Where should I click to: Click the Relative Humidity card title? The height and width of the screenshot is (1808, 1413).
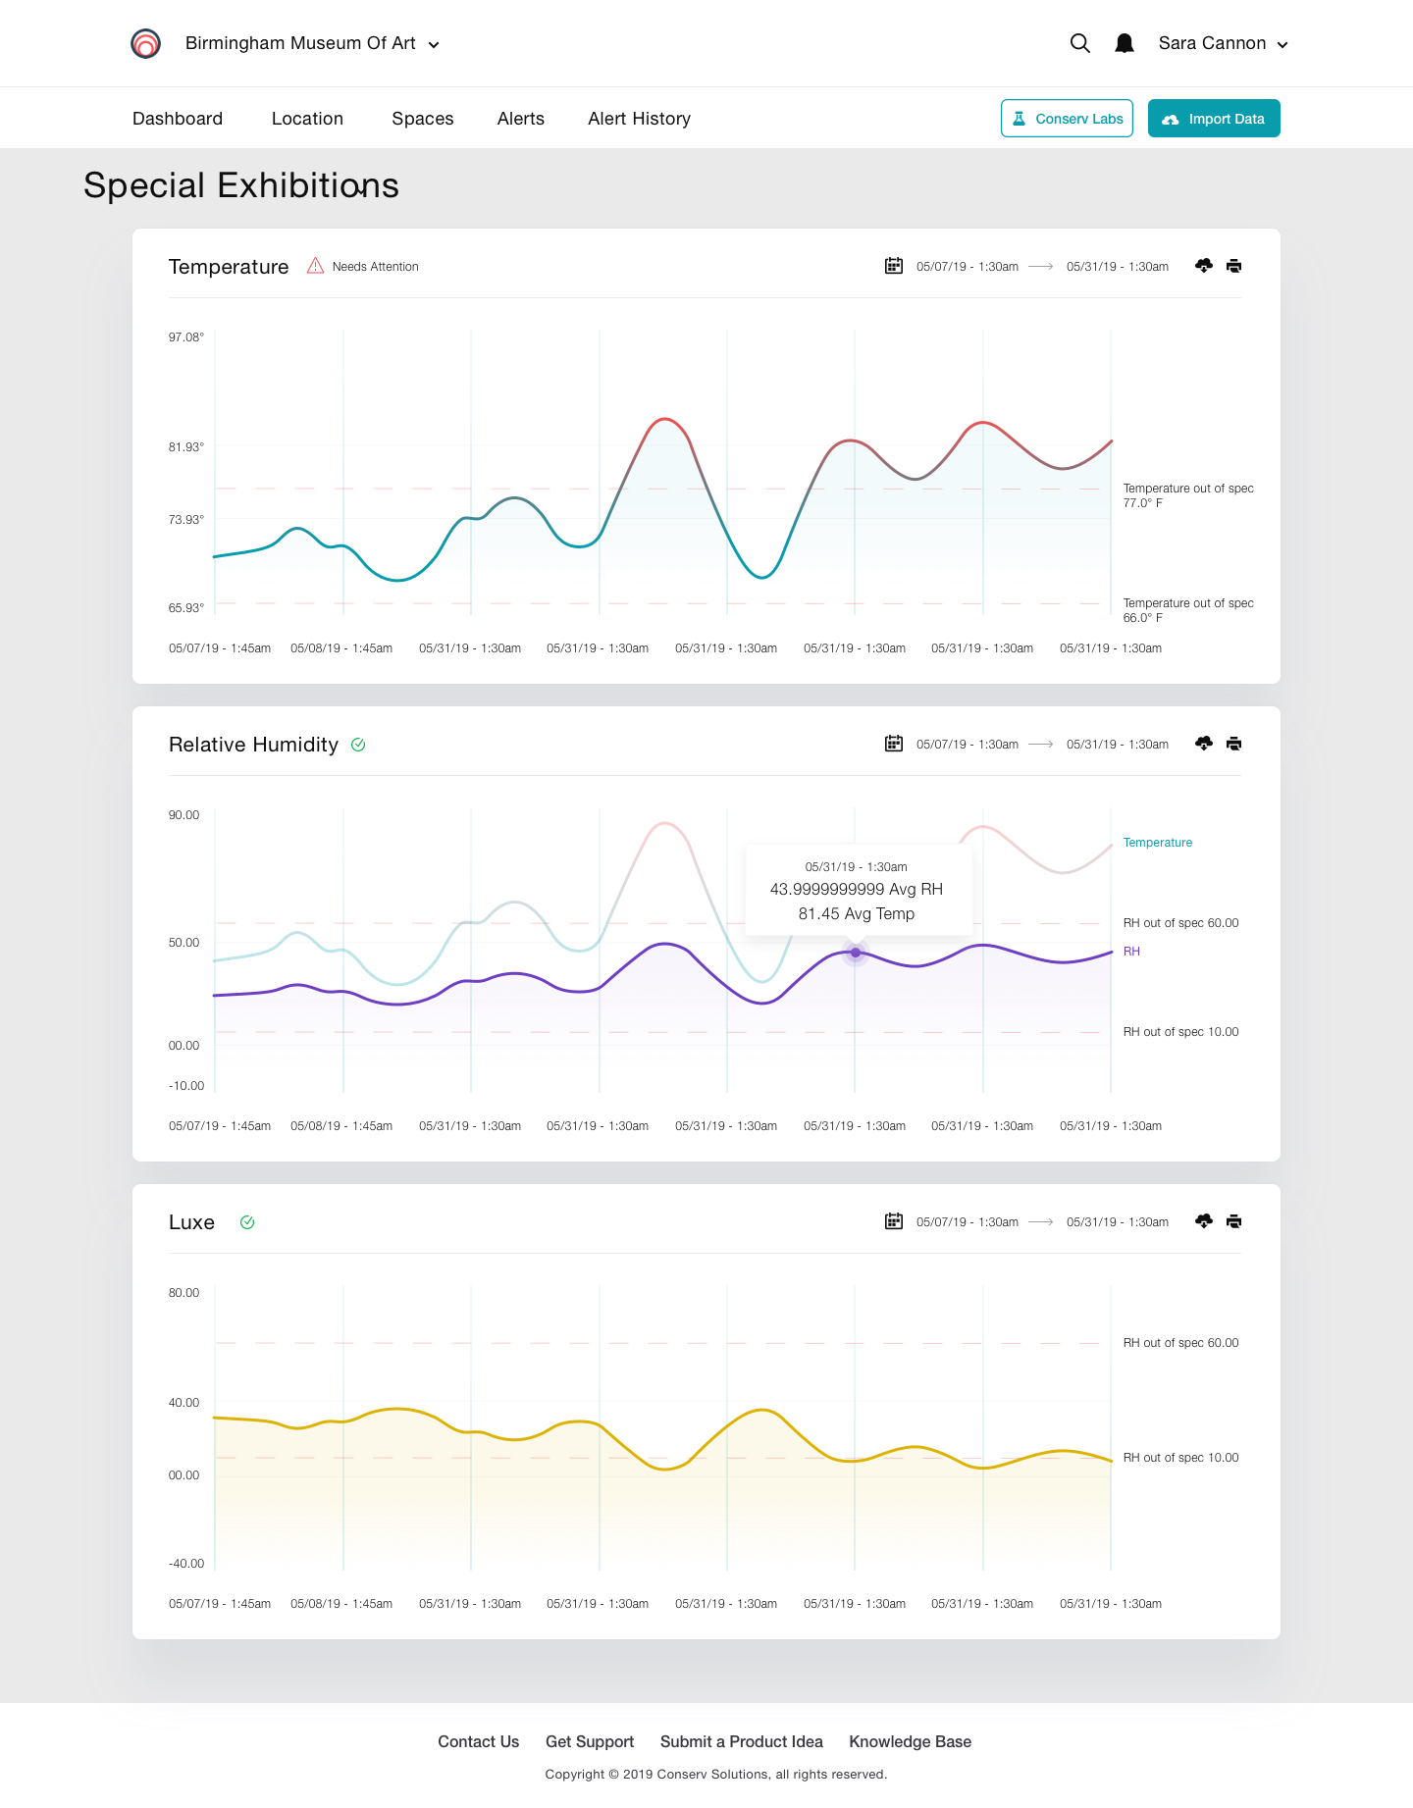point(253,745)
